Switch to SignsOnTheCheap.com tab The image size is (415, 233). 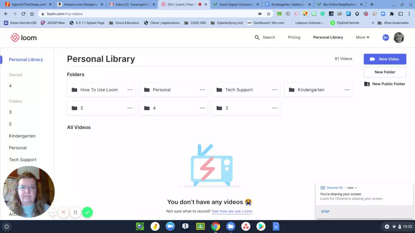[29, 5]
